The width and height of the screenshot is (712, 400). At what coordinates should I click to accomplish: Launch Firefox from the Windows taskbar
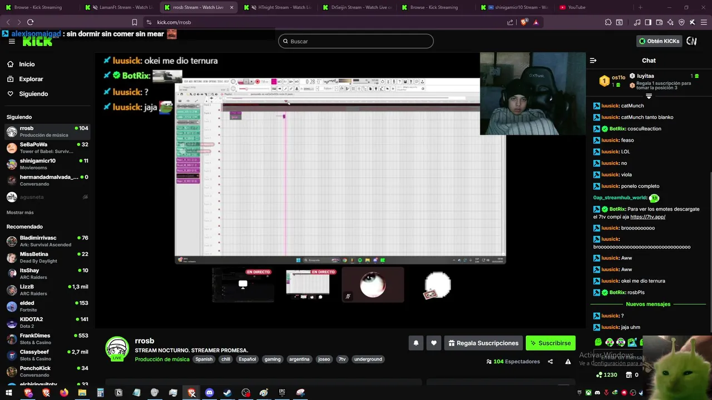(x=64, y=393)
